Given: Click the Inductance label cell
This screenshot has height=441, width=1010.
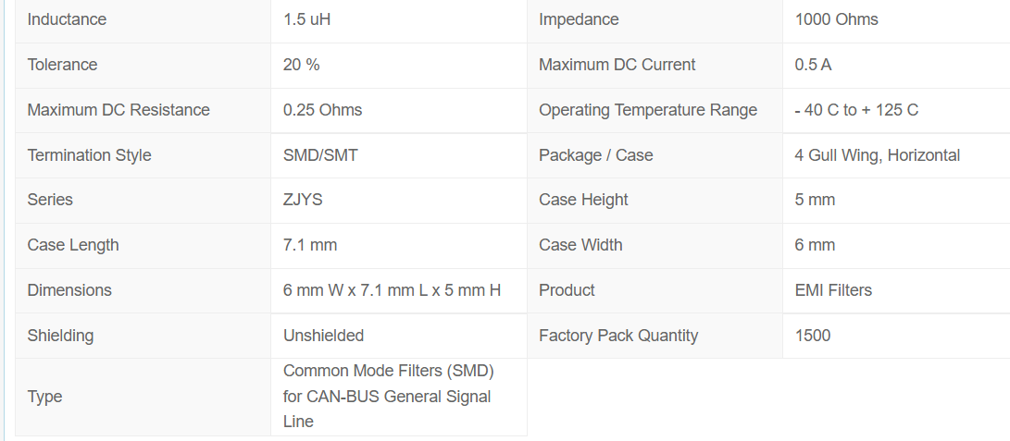Looking at the screenshot, I should pos(67,19).
